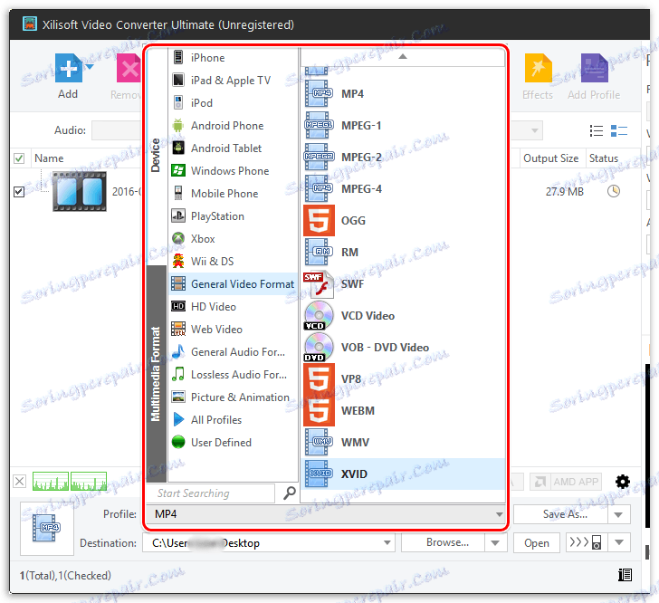Click the log list icon in status bar
This screenshot has width=659, height=603.
pyautogui.click(x=625, y=575)
